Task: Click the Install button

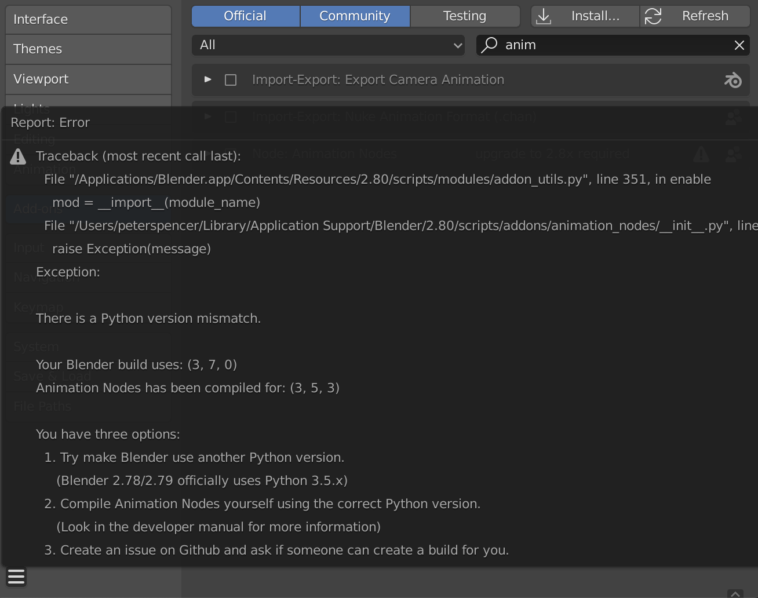Action: point(585,16)
